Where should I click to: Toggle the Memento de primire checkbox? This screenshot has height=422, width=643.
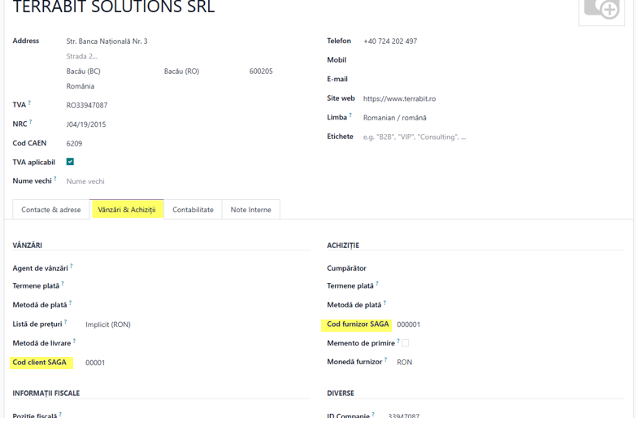point(405,343)
